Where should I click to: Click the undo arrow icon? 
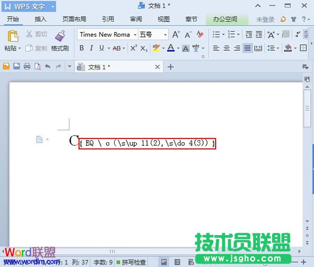48,66
